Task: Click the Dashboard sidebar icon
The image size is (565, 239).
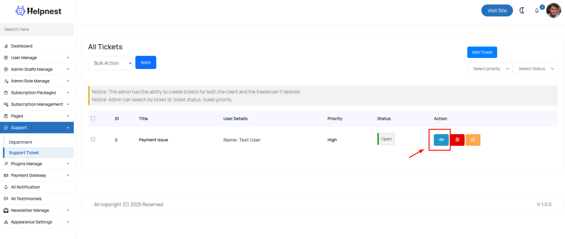Action: pos(6,46)
